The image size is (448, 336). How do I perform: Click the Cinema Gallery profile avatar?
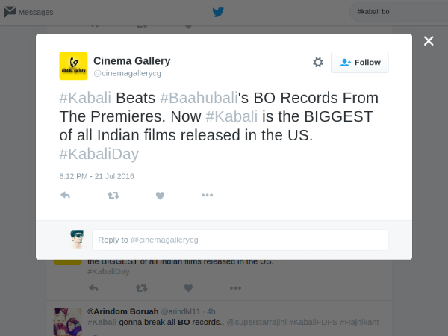[73, 66]
